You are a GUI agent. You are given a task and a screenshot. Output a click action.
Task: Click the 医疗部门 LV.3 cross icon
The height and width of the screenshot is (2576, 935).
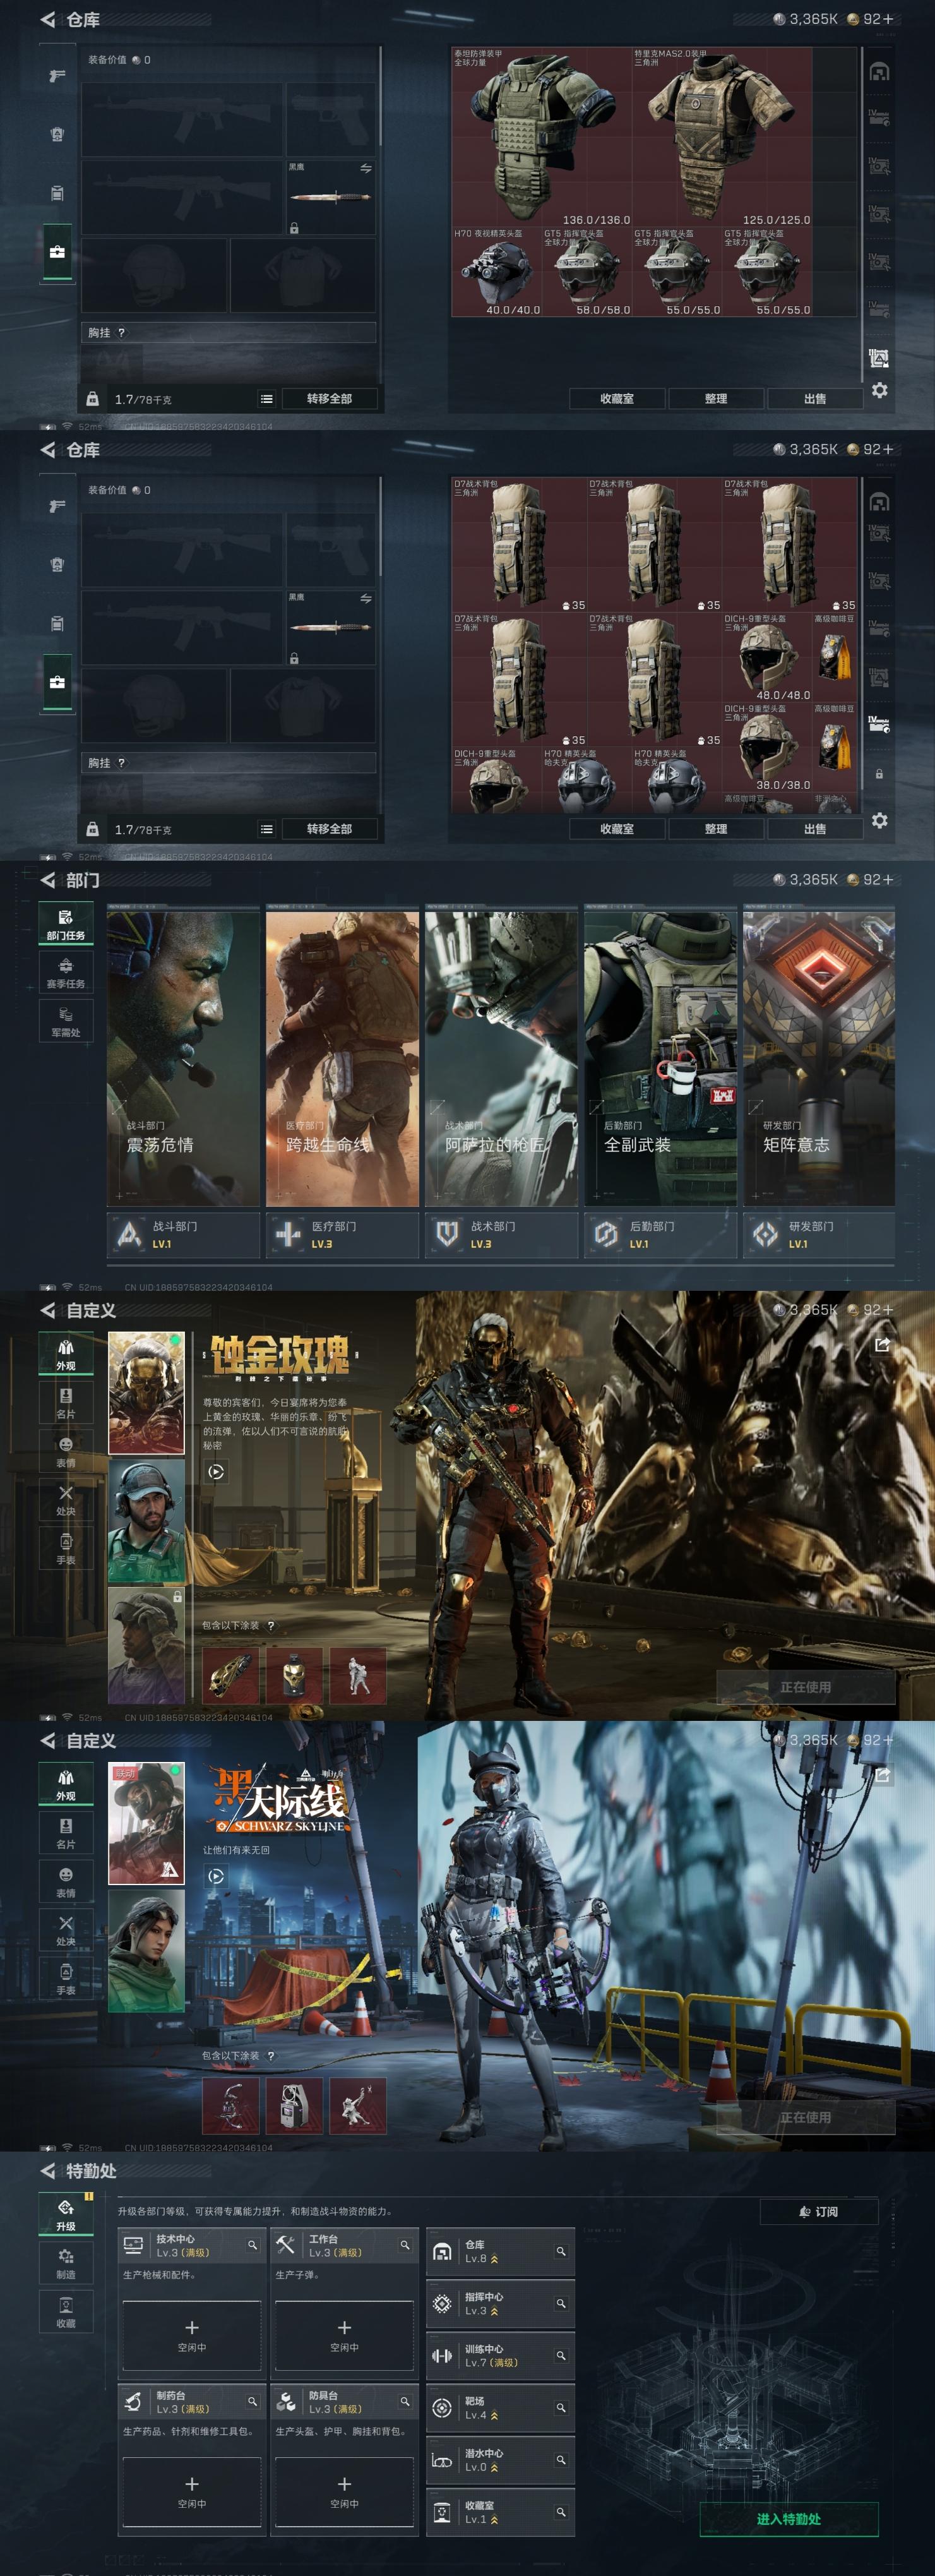coord(288,1235)
